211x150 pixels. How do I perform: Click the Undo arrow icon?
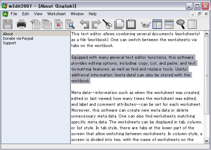click(x=85, y=24)
